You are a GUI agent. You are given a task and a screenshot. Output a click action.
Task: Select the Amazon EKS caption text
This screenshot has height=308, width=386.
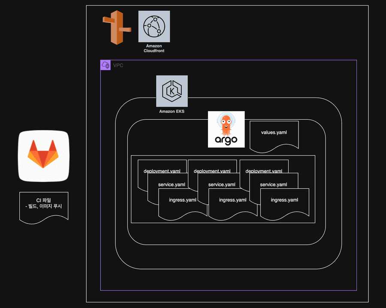pyautogui.click(x=172, y=111)
